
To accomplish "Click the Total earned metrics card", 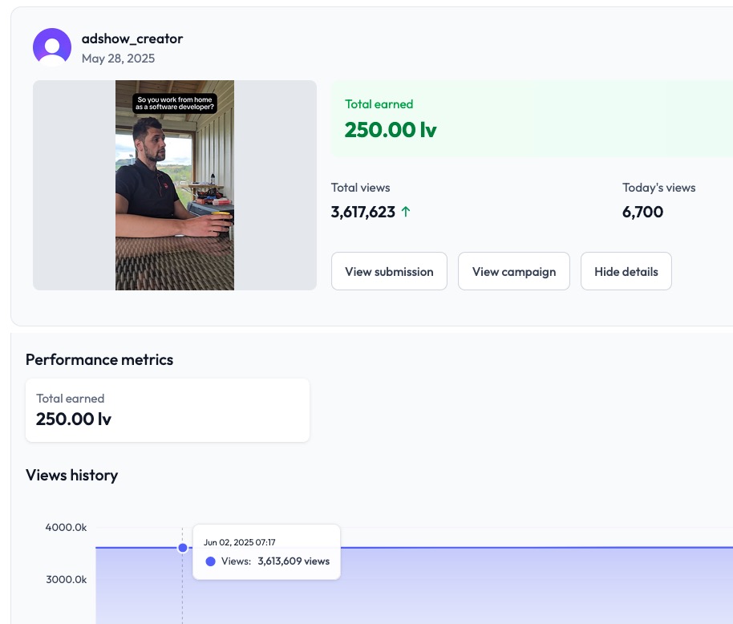I will pos(168,411).
